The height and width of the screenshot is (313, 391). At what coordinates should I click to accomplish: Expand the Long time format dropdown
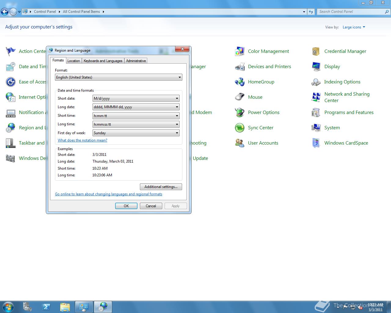[x=136, y=124]
